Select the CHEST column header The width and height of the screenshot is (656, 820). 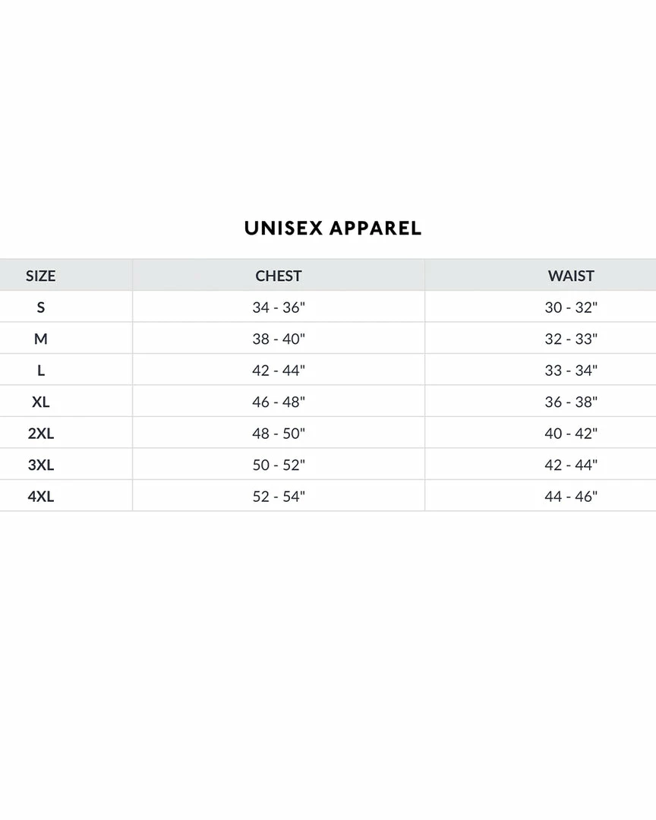click(279, 276)
